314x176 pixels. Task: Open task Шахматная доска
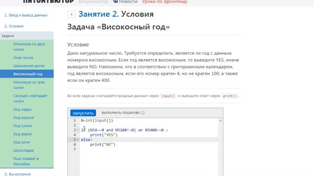pyautogui.click(x=29, y=66)
